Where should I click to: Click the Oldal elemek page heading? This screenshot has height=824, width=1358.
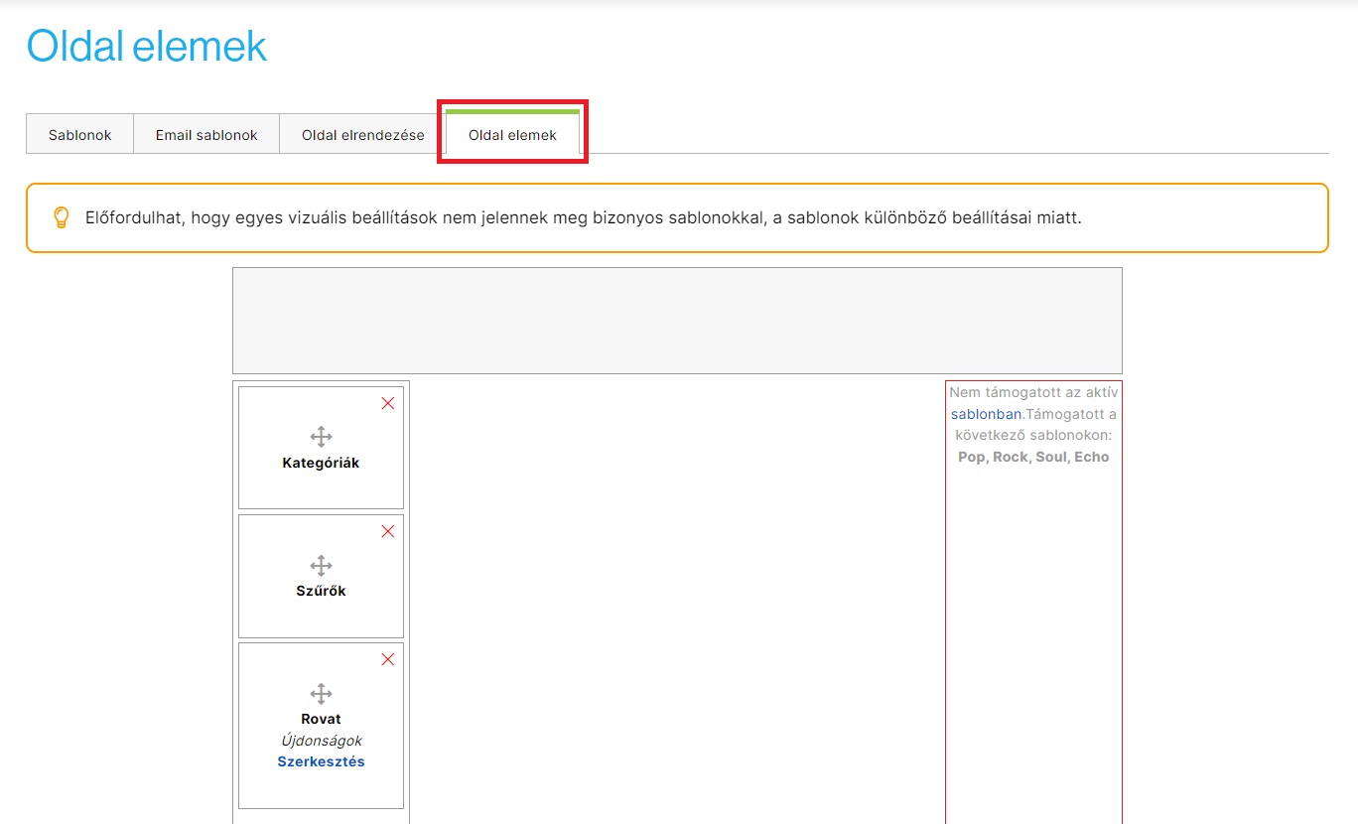pyautogui.click(x=147, y=46)
